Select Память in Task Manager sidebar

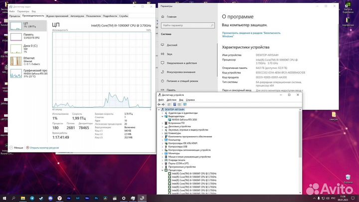28,36
